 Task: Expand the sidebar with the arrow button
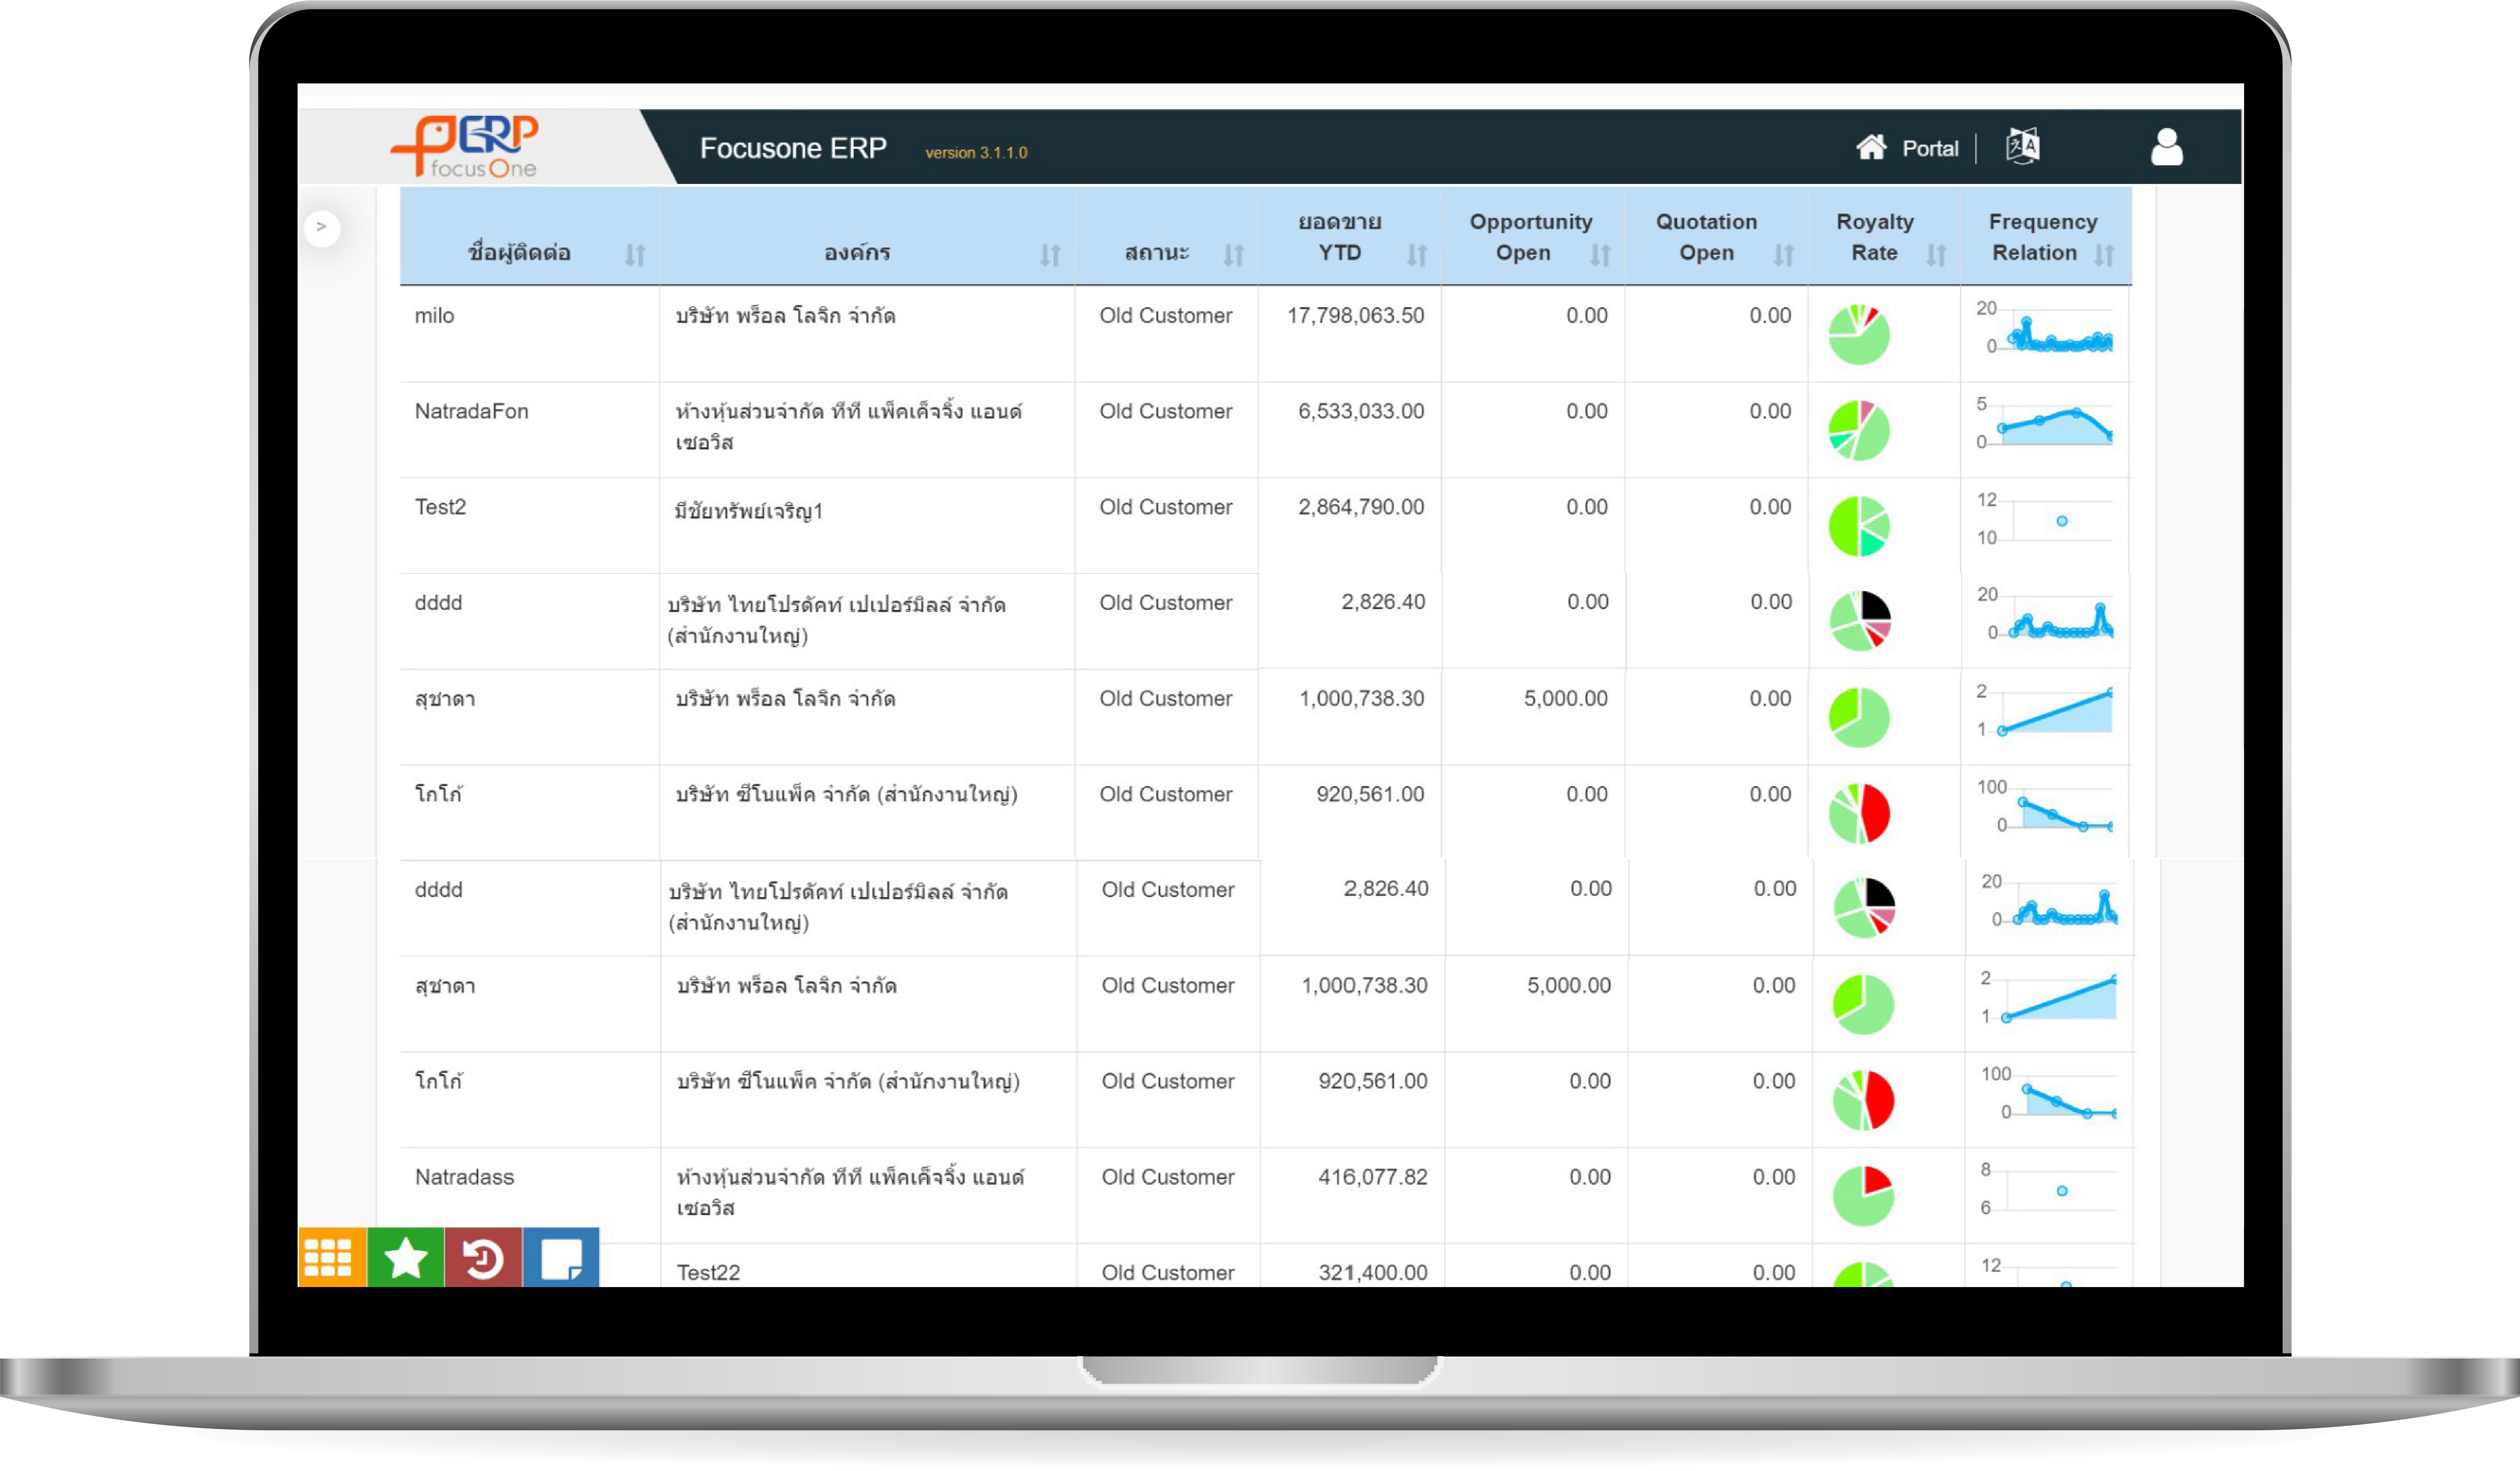(322, 228)
